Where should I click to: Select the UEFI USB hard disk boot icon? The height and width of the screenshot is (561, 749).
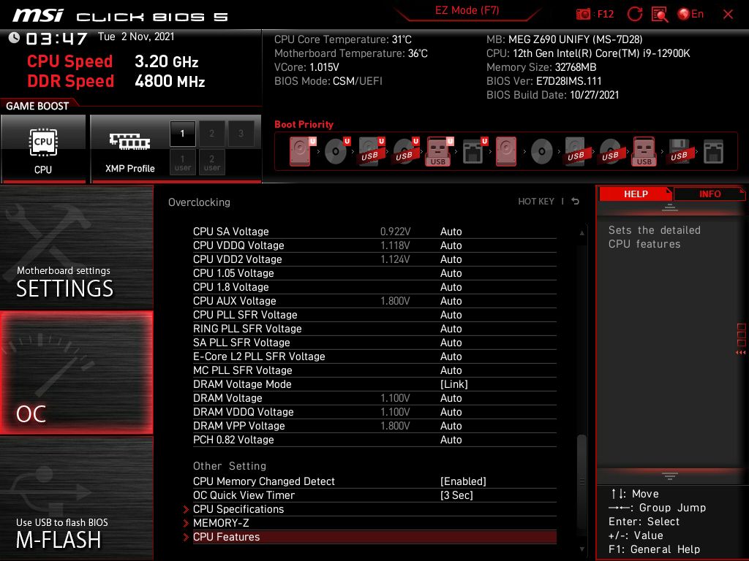click(x=371, y=151)
